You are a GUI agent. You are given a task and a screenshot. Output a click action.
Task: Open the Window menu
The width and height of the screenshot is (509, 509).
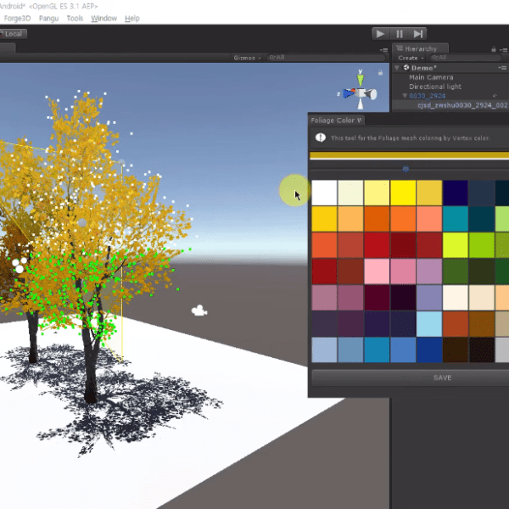pyautogui.click(x=103, y=18)
